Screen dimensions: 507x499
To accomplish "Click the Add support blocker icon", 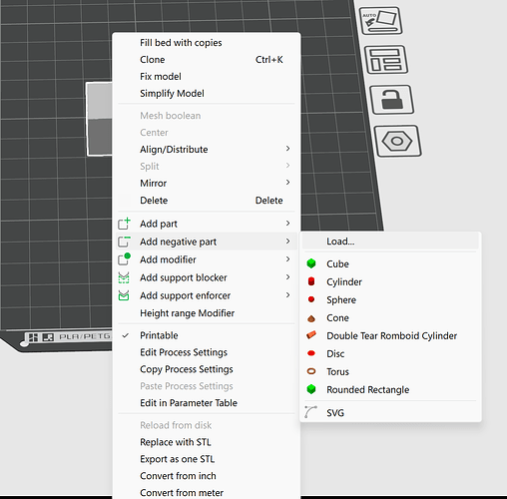I will (124, 277).
